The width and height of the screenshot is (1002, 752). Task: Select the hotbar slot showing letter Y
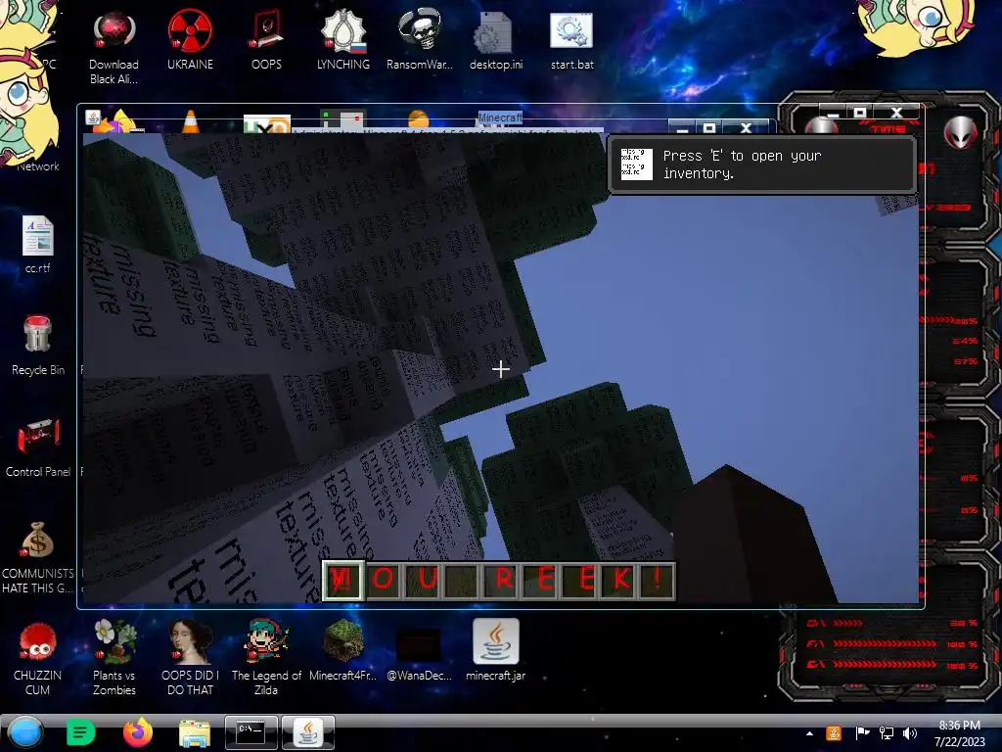343,580
